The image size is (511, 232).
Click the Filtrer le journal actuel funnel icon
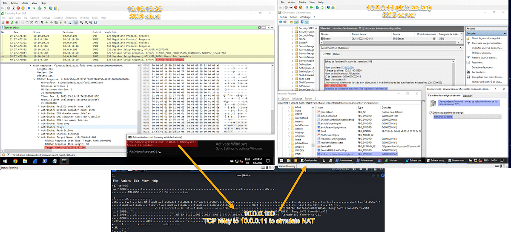(x=469, y=57)
